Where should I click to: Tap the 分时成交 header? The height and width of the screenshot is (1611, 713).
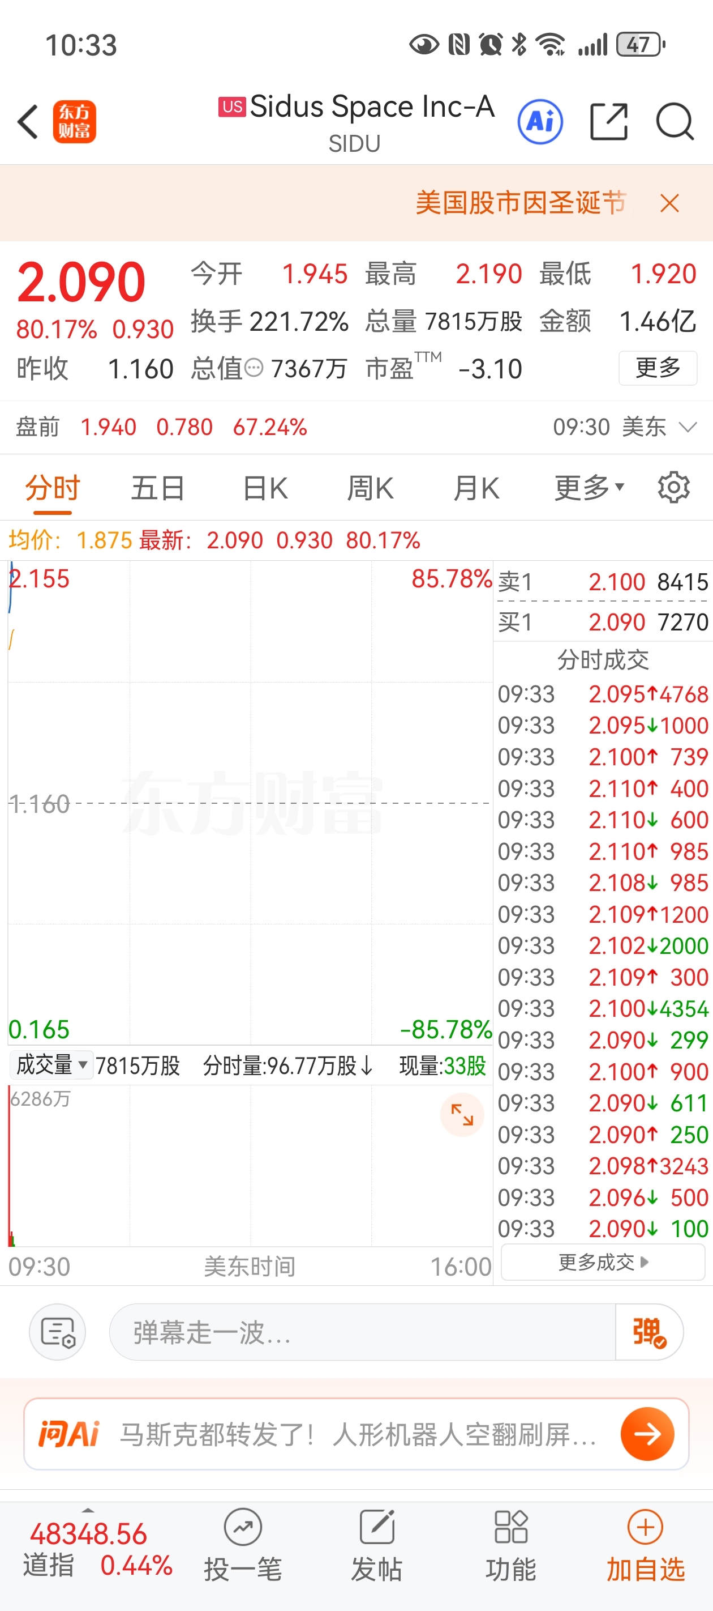coord(603,660)
